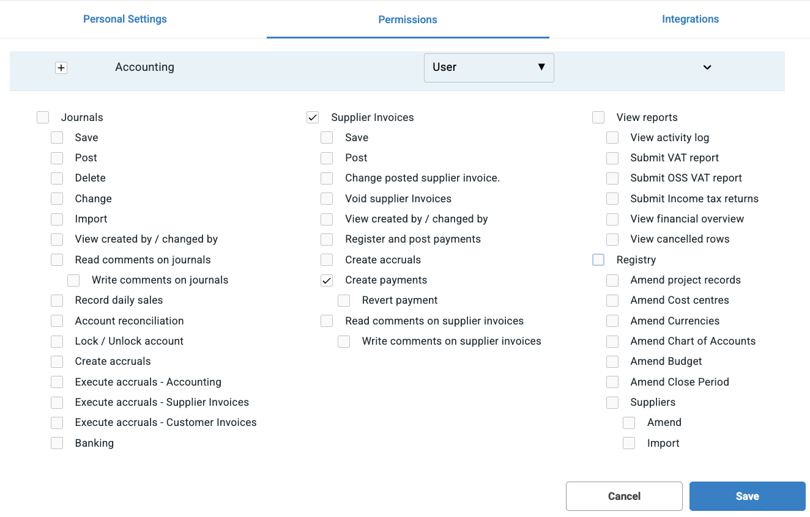This screenshot has width=810, height=517.
Task: Uncheck the Supplier Invoices checkbox
Action: (313, 117)
